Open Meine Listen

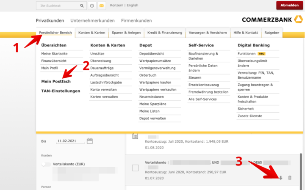tap(150, 111)
